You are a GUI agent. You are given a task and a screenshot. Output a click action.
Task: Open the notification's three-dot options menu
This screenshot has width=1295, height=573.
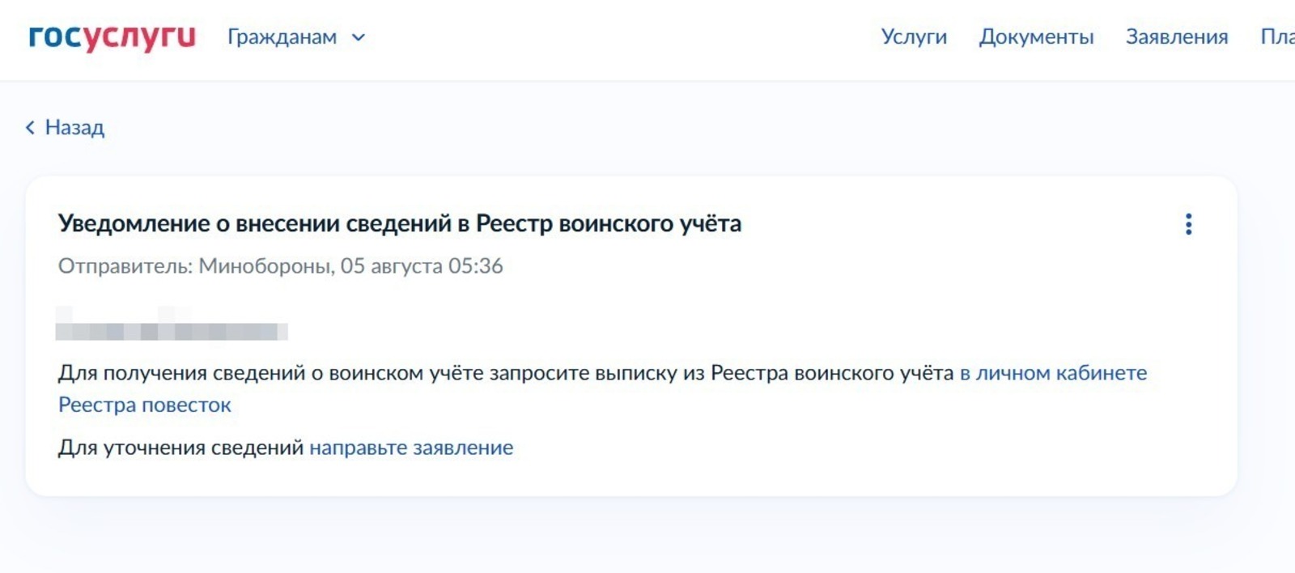click(1189, 226)
